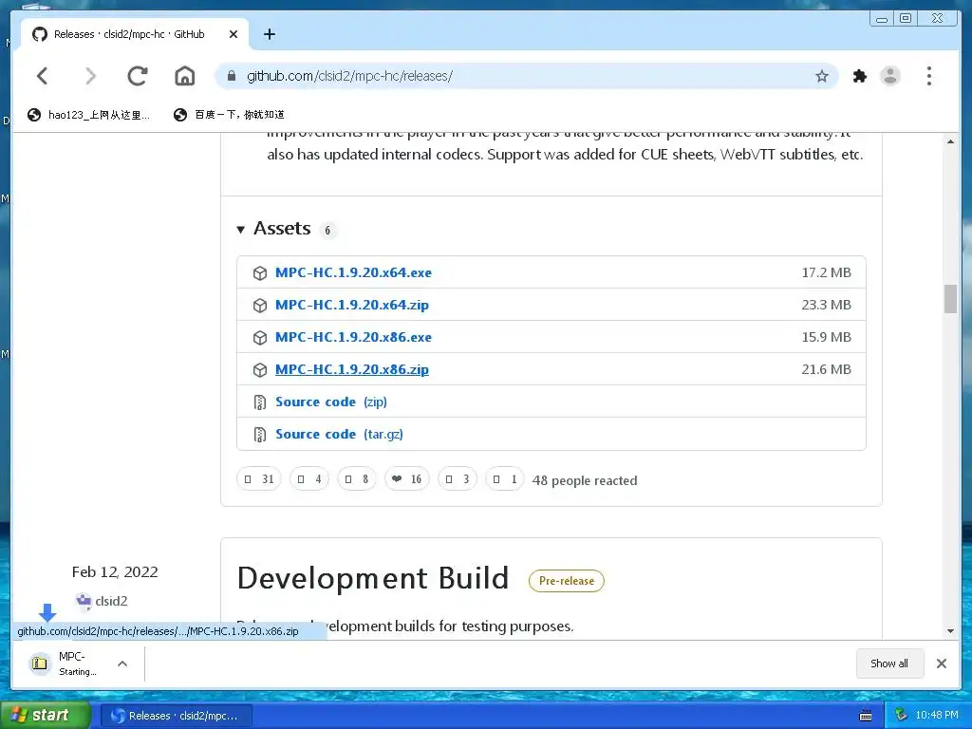Click the 21.6 MB file size

827,369
